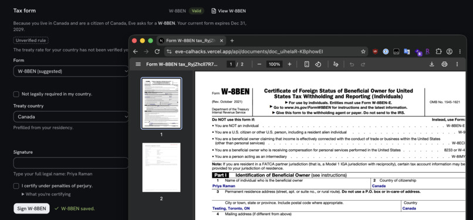
Task: Bookmark this page with the star
Action: (363, 51)
